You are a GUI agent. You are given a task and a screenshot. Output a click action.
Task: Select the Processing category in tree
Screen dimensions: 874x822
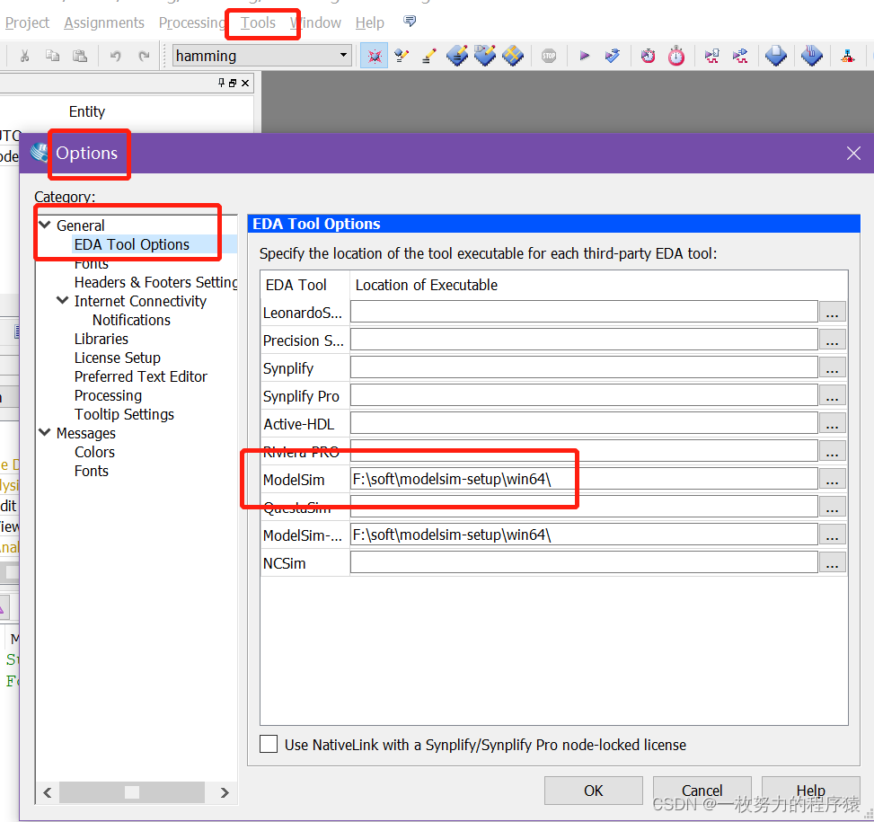[108, 395]
